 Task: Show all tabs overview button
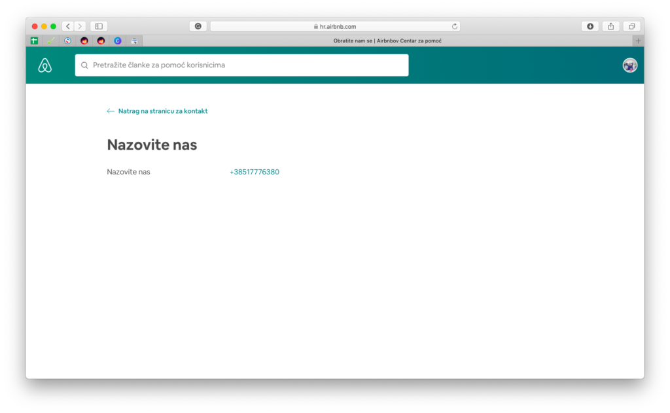[631, 26]
